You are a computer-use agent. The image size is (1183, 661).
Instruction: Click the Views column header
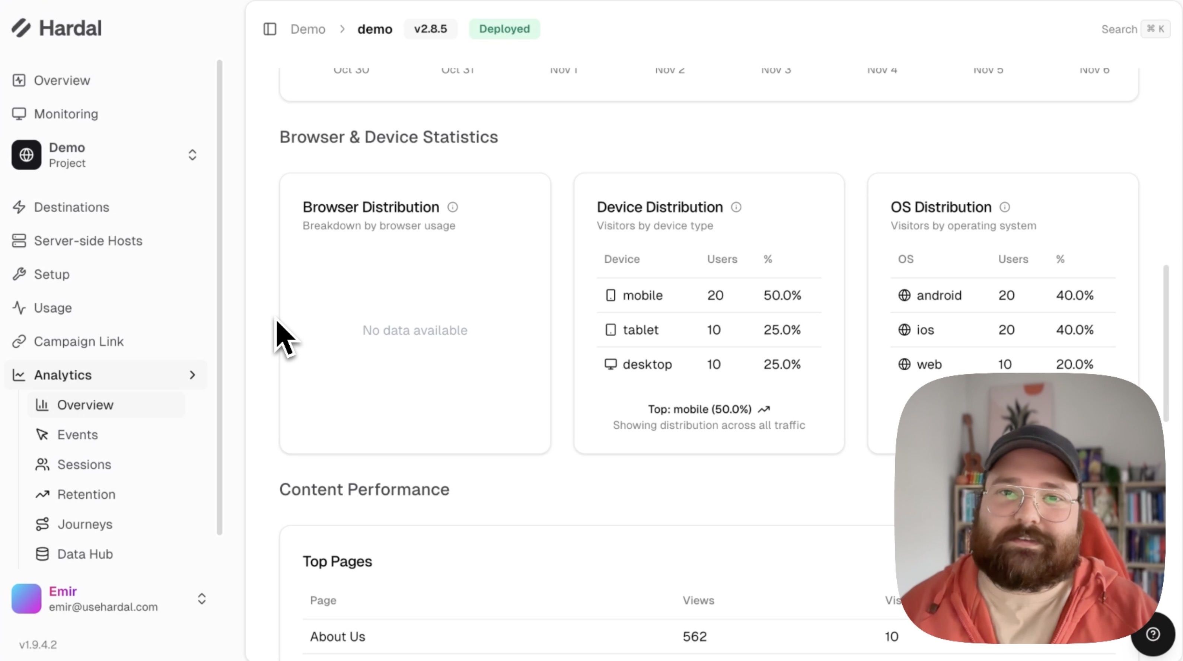pyautogui.click(x=698, y=600)
